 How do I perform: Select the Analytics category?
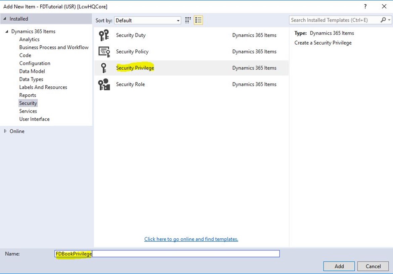[x=29, y=39]
